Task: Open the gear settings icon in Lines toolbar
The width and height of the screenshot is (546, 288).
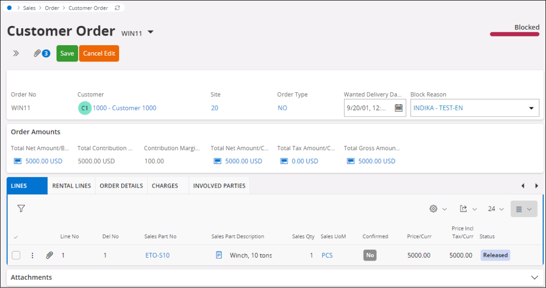Action: (x=433, y=209)
